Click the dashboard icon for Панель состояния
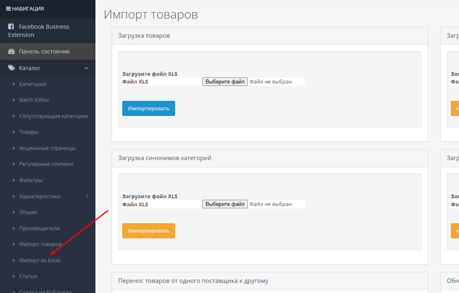Viewport: 459px width, 293px height. click(11, 51)
